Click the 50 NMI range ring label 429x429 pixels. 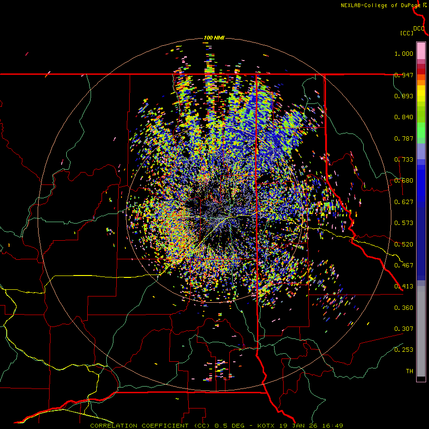(x=214, y=126)
